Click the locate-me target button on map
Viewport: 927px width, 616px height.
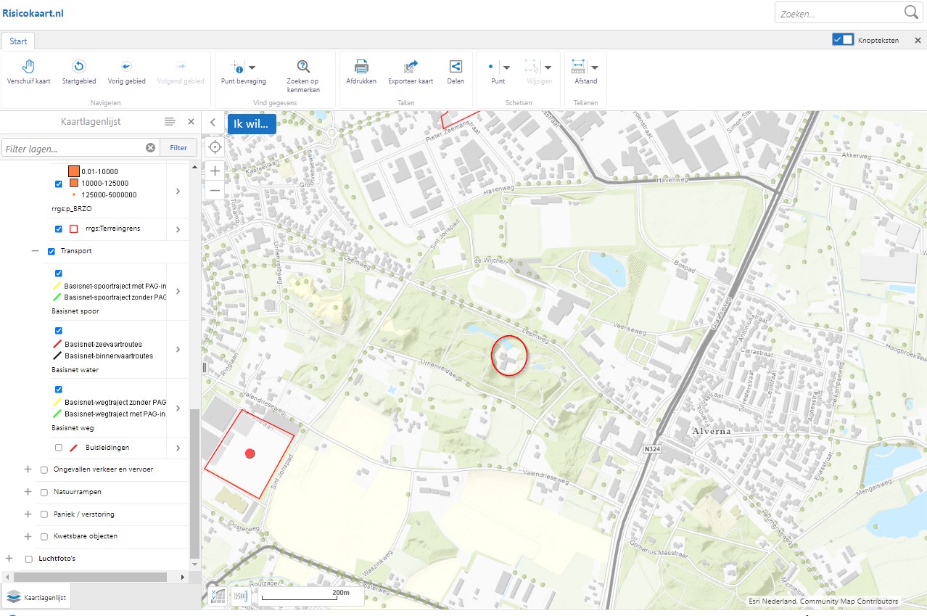point(215,147)
